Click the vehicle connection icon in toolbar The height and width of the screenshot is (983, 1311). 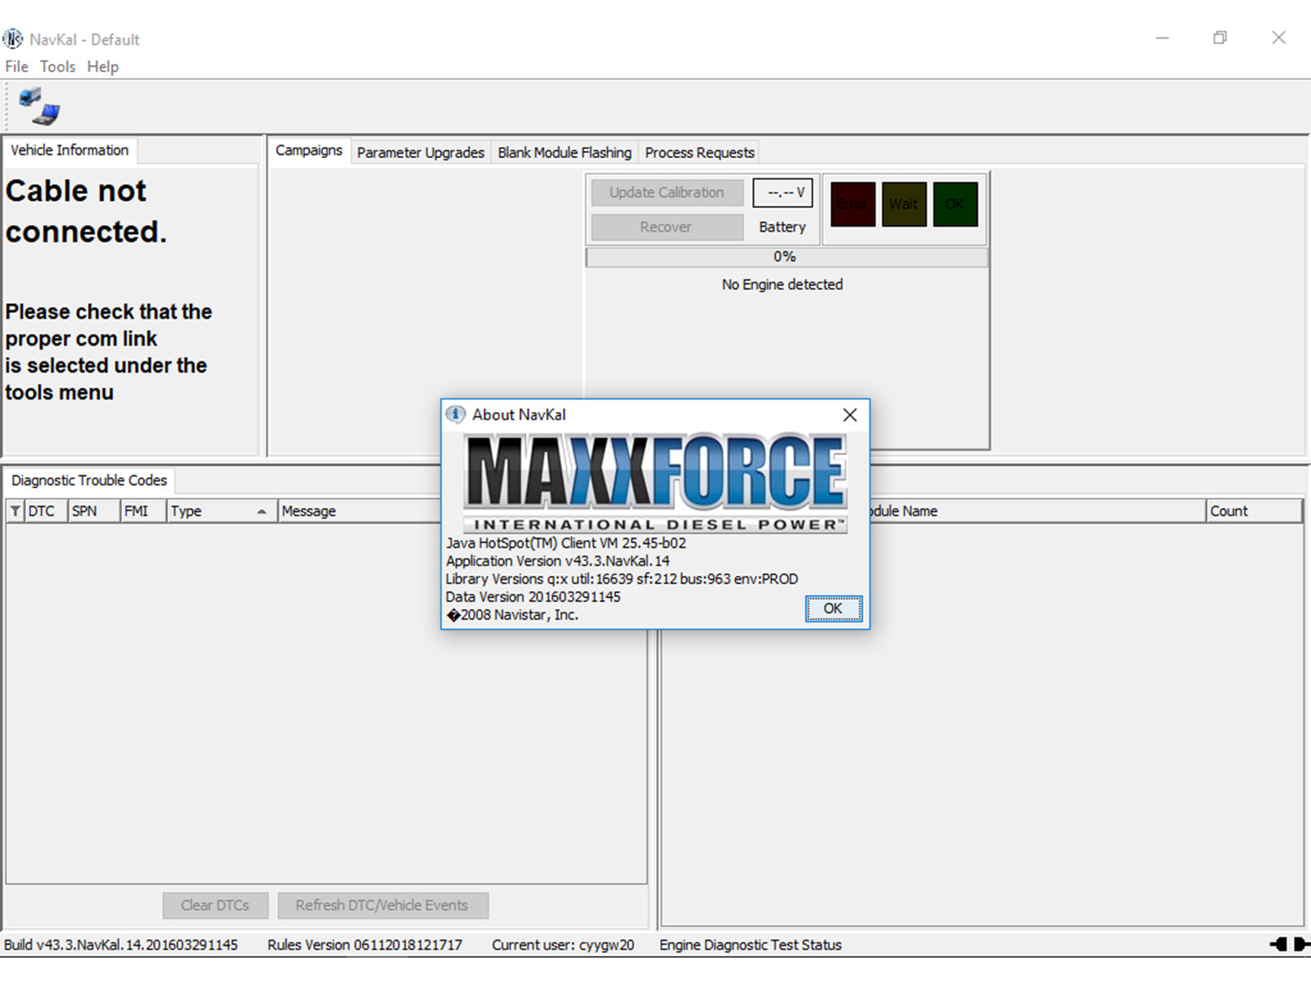[39, 106]
